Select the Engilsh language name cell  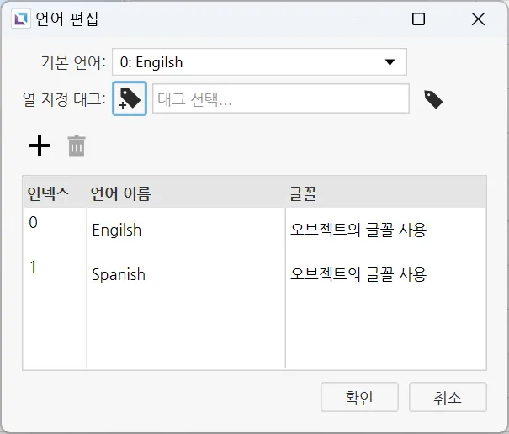coord(117,230)
